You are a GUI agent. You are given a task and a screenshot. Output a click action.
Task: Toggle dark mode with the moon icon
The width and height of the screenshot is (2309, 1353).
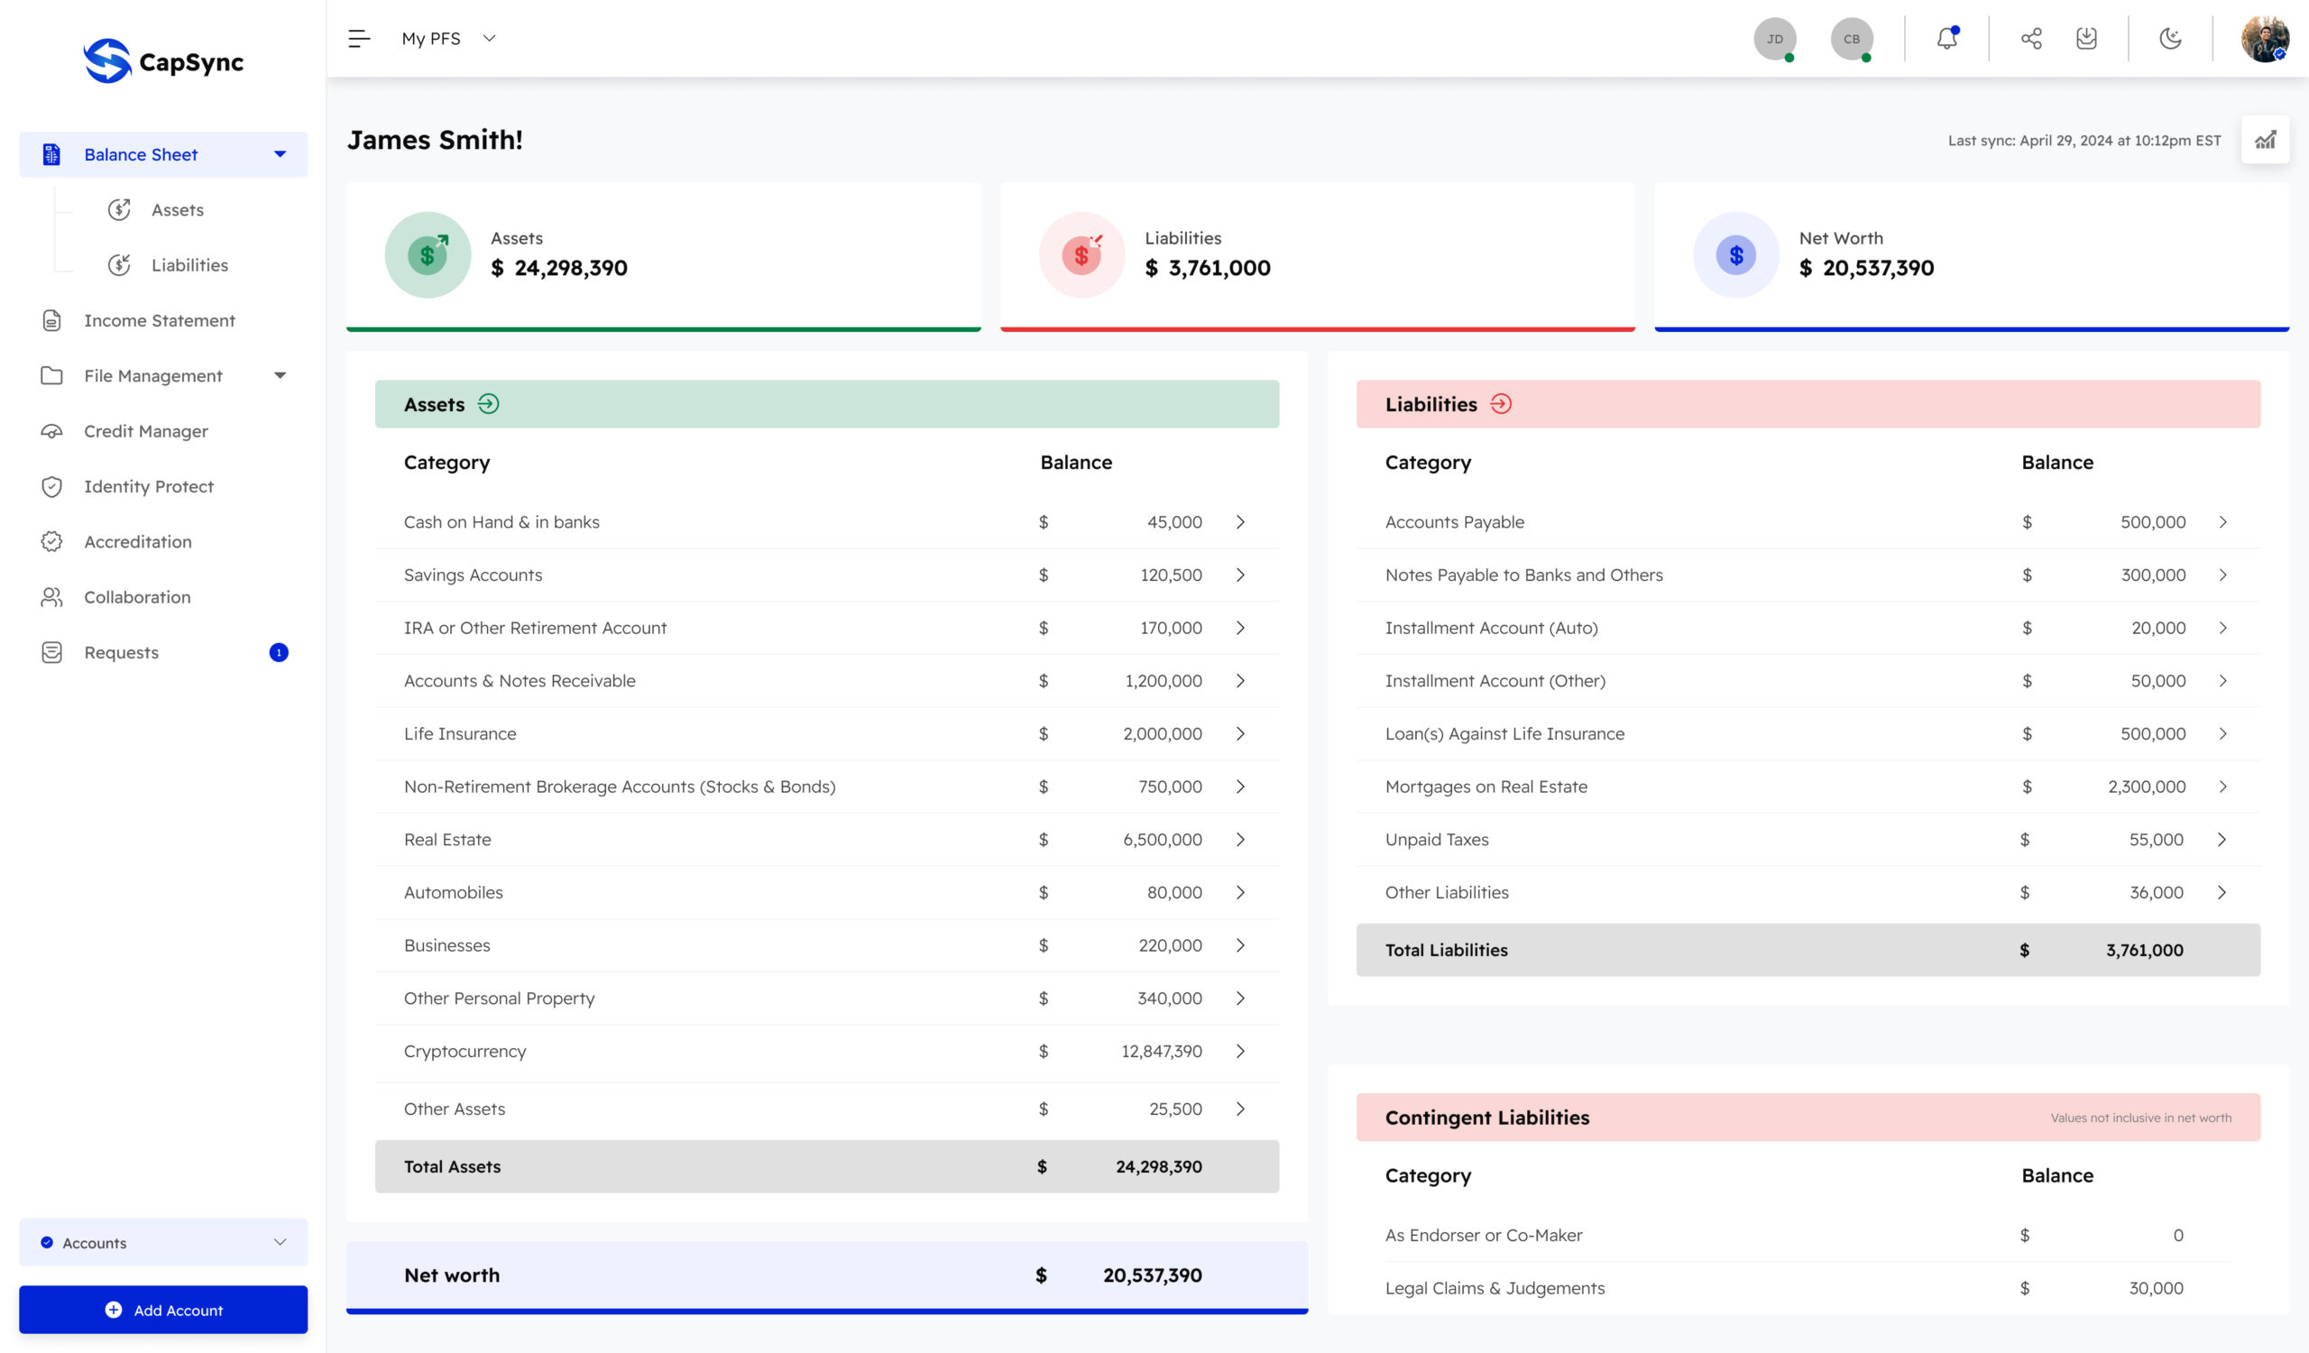point(2170,39)
